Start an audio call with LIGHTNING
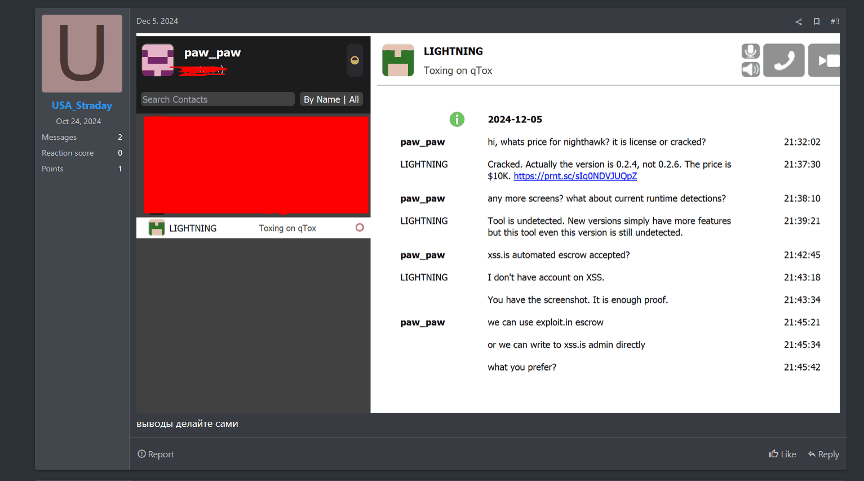The height and width of the screenshot is (481, 864). point(784,60)
